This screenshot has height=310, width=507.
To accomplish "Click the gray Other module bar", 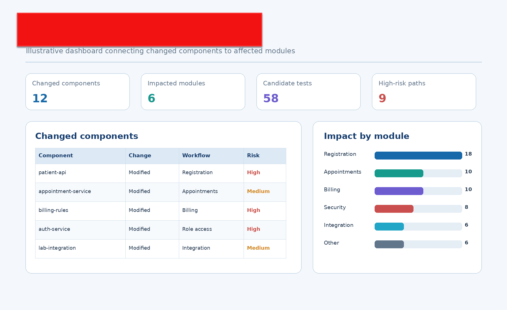I will tap(389, 244).
